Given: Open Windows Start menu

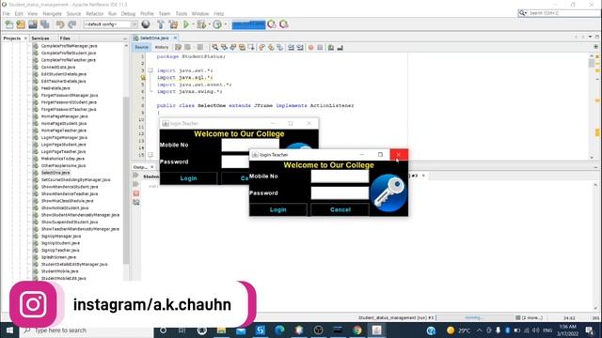Looking at the screenshot, I should [9, 330].
